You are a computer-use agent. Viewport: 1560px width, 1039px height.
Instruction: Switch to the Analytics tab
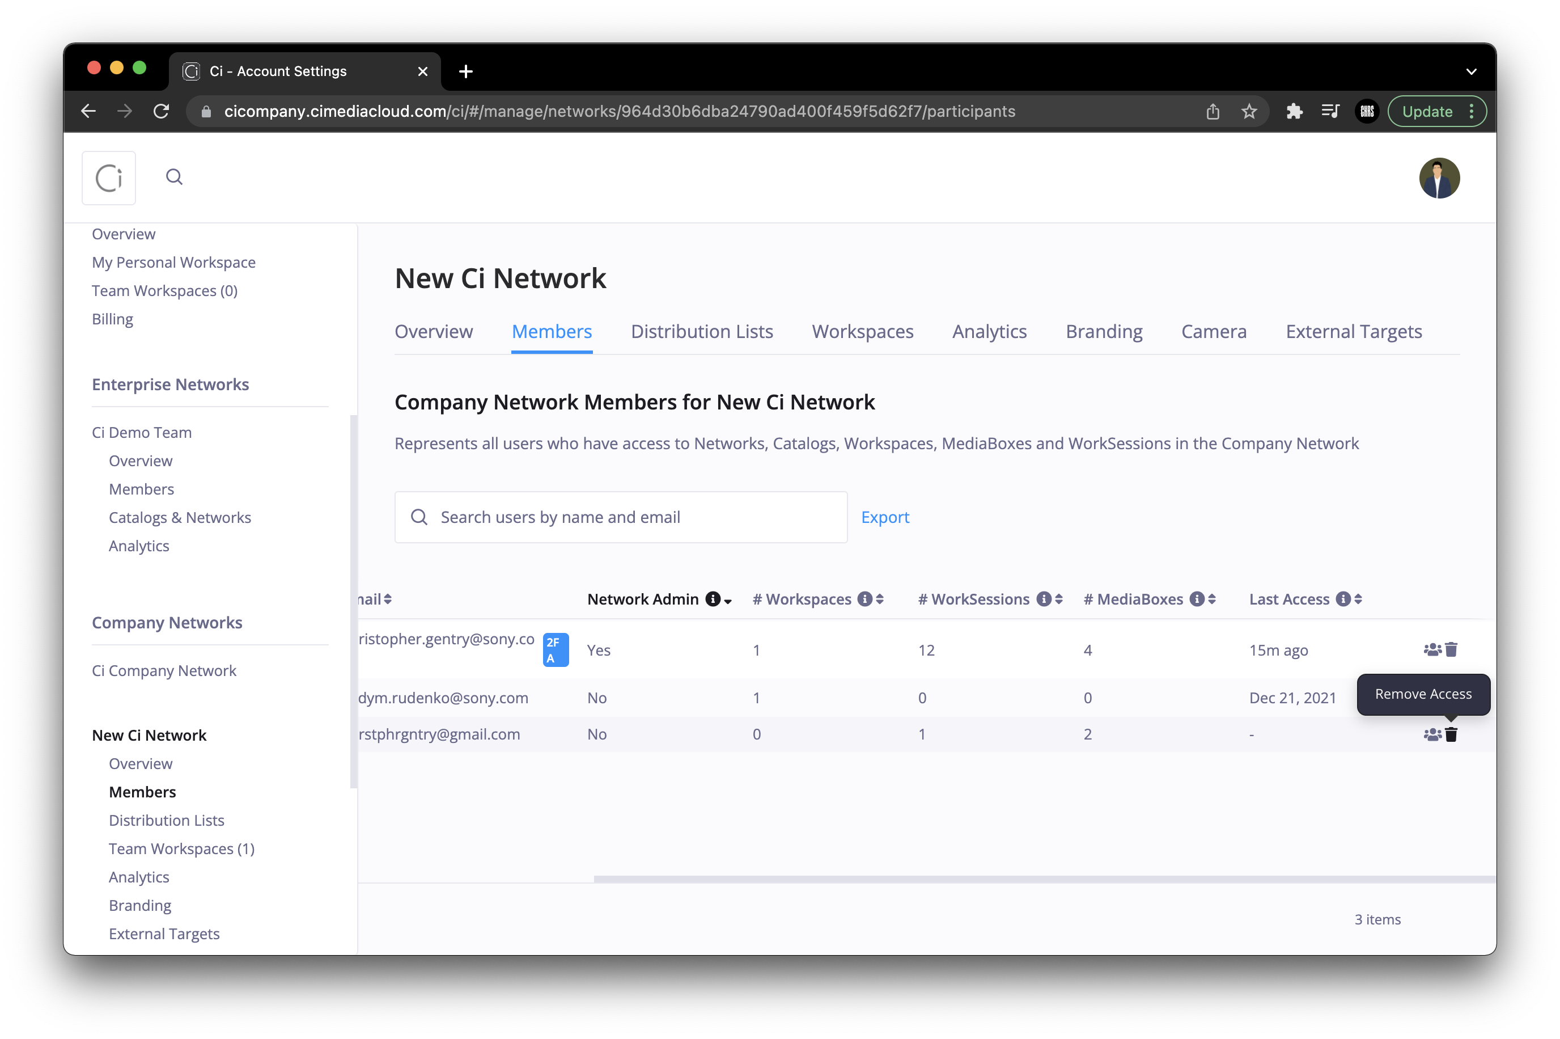click(x=989, y=331)
